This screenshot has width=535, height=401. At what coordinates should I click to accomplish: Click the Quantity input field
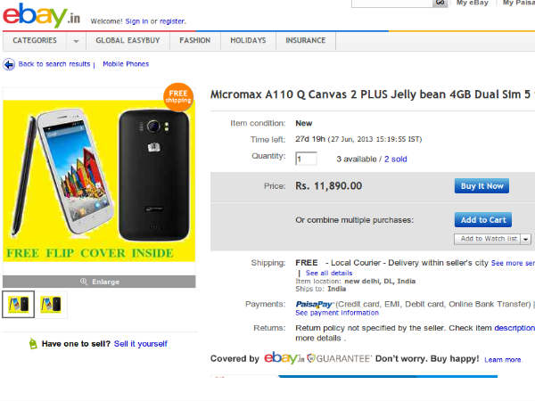pos(306,159)
